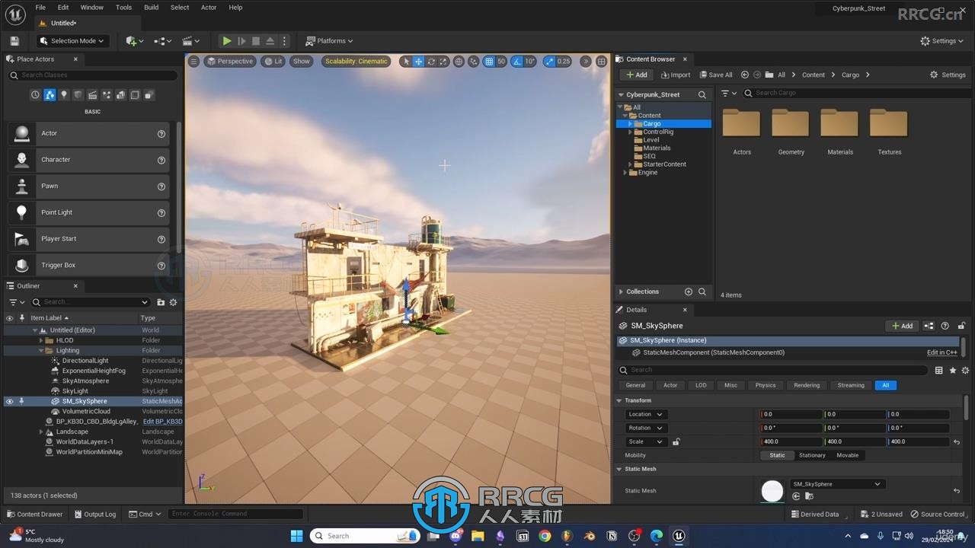Open the Selection Mode dropdown

(73, 41)
